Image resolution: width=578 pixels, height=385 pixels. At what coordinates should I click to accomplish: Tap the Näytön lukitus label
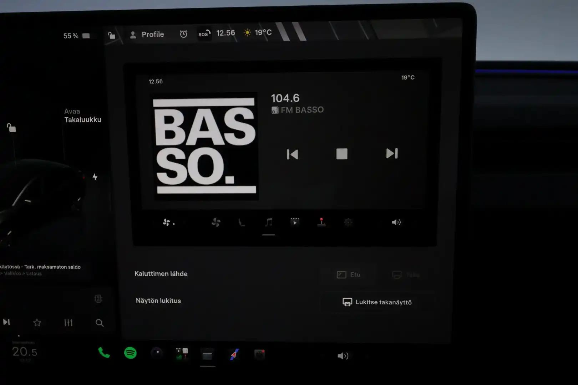158,301
